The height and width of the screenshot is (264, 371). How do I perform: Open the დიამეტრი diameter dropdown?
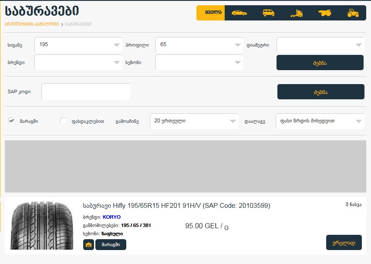[x=320, y=45]
